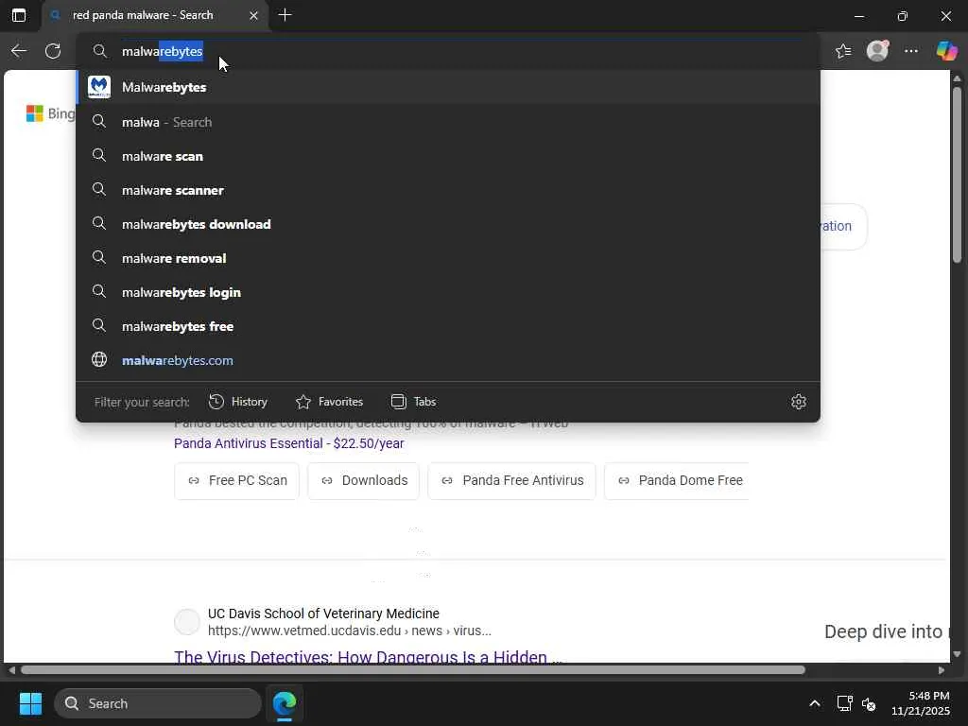
Task: Open the Windows Start menu
Action: 30,703
